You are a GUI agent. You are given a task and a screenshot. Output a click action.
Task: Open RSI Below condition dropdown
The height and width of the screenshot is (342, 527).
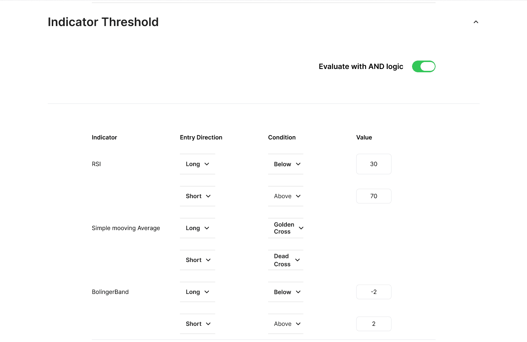[287, 164]
